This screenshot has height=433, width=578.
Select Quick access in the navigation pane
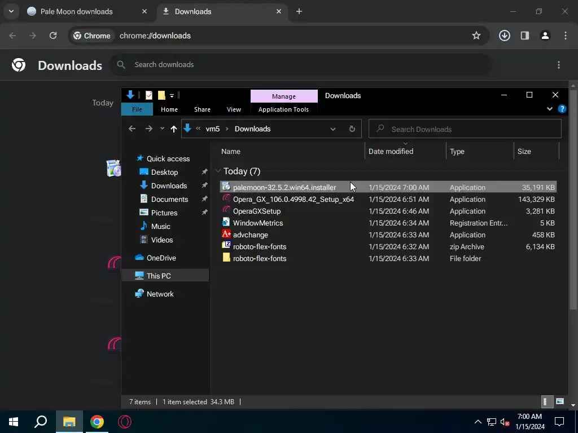point(168,158)
